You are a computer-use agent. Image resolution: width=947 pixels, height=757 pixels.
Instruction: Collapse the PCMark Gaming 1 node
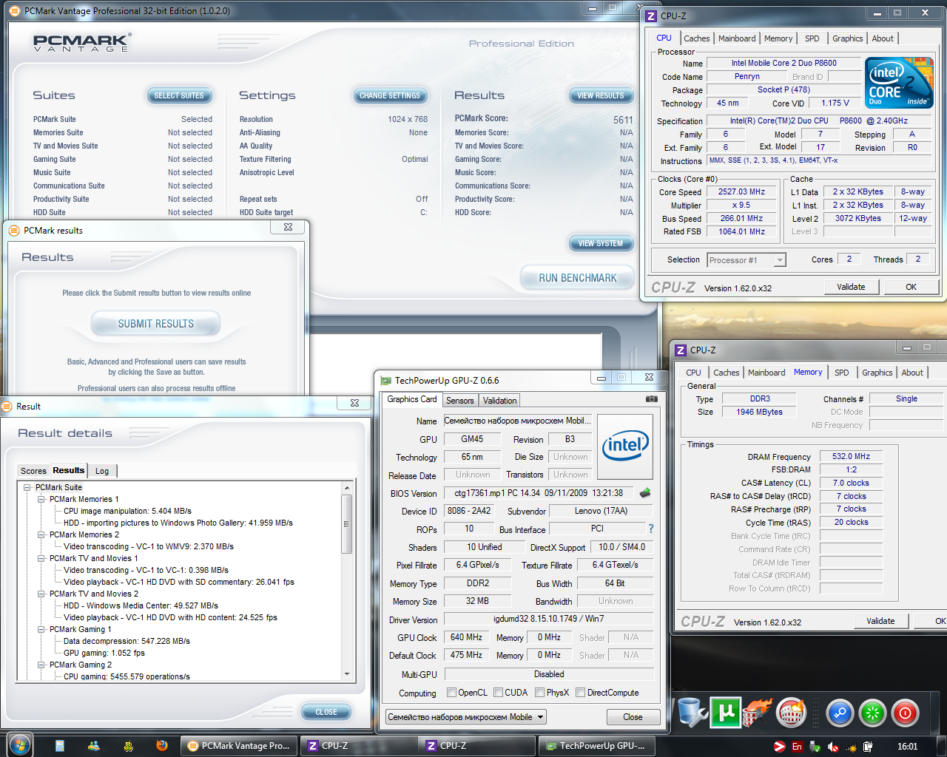[x=42, y=629]
